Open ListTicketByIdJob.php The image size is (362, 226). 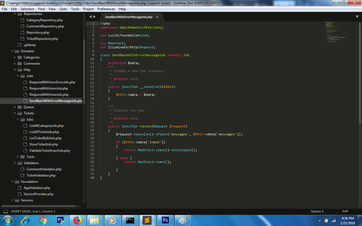pyautogui.click(x=45, y=138)
